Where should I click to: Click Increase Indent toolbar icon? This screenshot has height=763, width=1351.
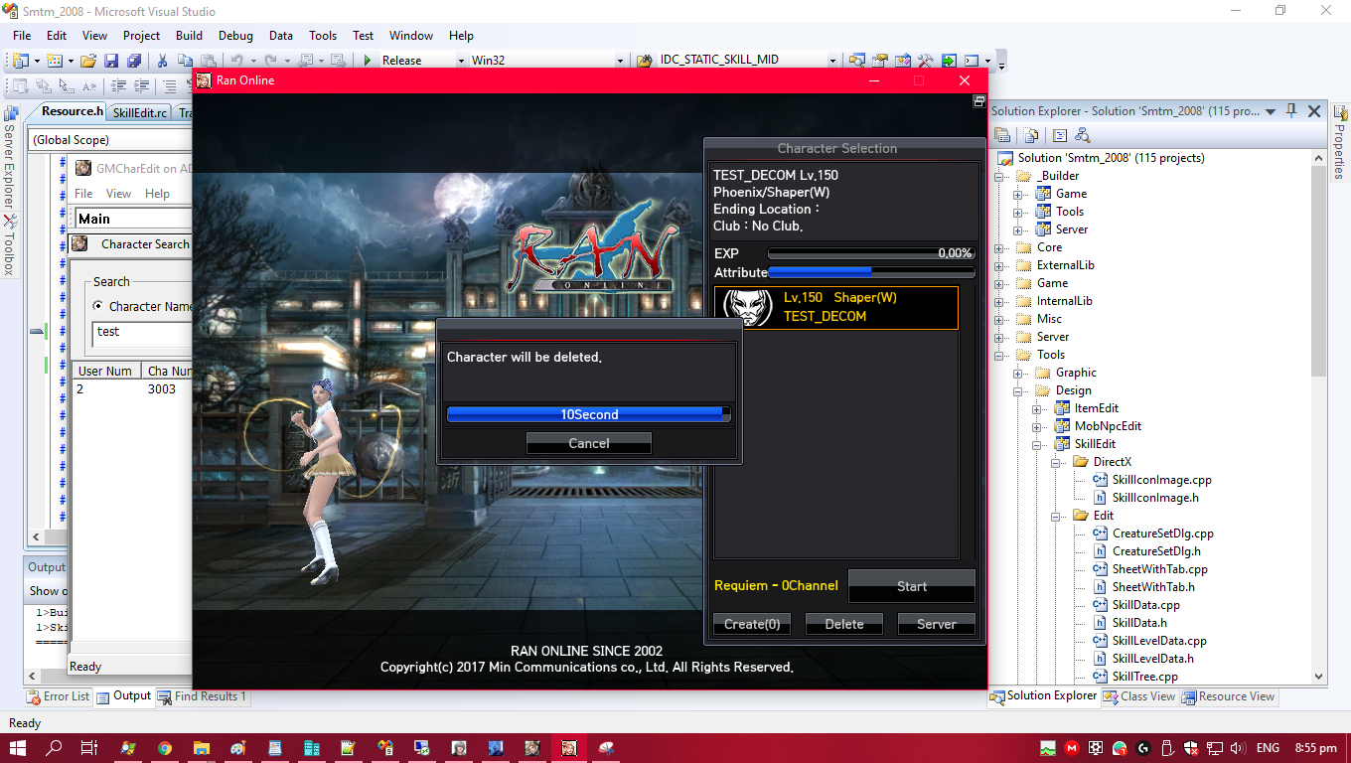coord(141,86)
